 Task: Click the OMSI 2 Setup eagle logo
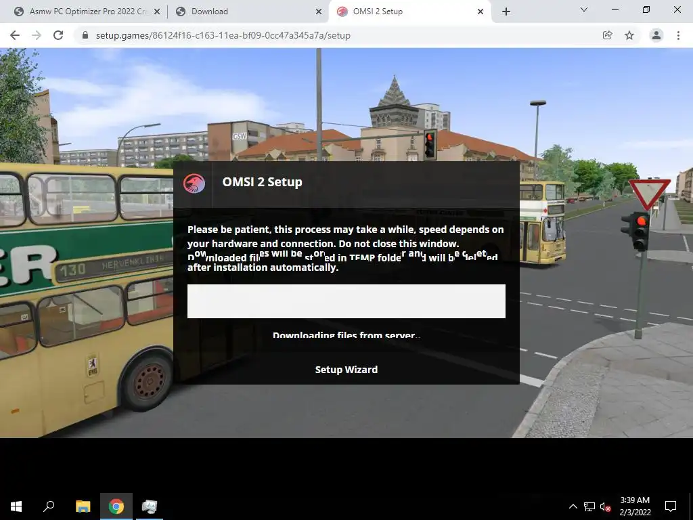(194, 183)
